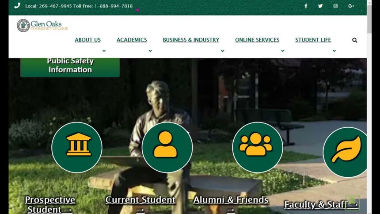
Task: Click the page's vertical scrollbar thumb
Action: pos(369,20)
